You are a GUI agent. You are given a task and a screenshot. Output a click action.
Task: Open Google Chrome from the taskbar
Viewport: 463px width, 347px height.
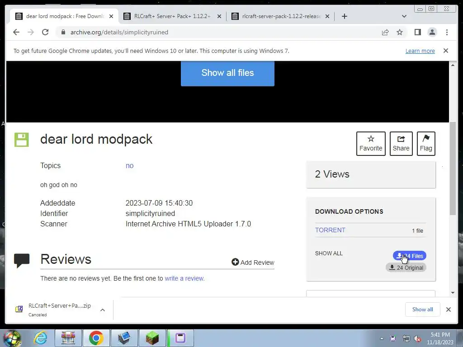point(96,338)
